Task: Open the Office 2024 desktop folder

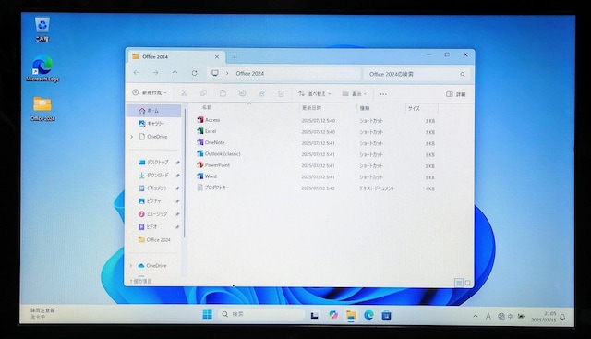Action: click(42, 109)
